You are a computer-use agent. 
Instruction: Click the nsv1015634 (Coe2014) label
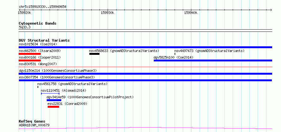[x=38, y=44]
